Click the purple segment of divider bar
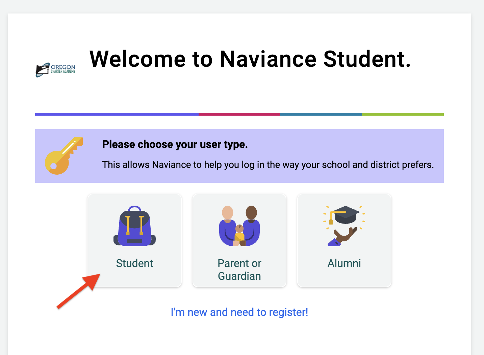Image resolution: width=484 pixels, height=355 pixels. pos(117,114)
